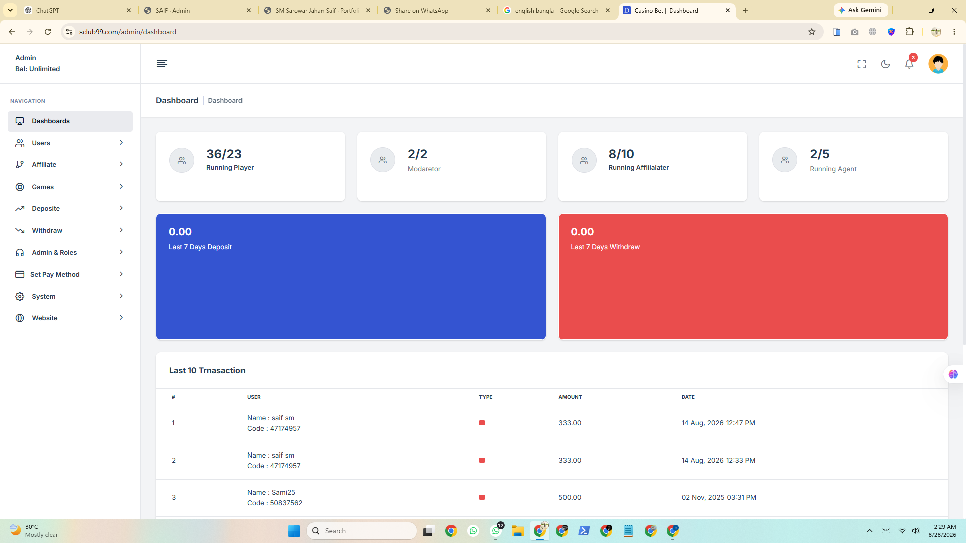This screenshot has height=543, width=966.
Task: Click the red type marker in row 3
Action: (482, 497)
